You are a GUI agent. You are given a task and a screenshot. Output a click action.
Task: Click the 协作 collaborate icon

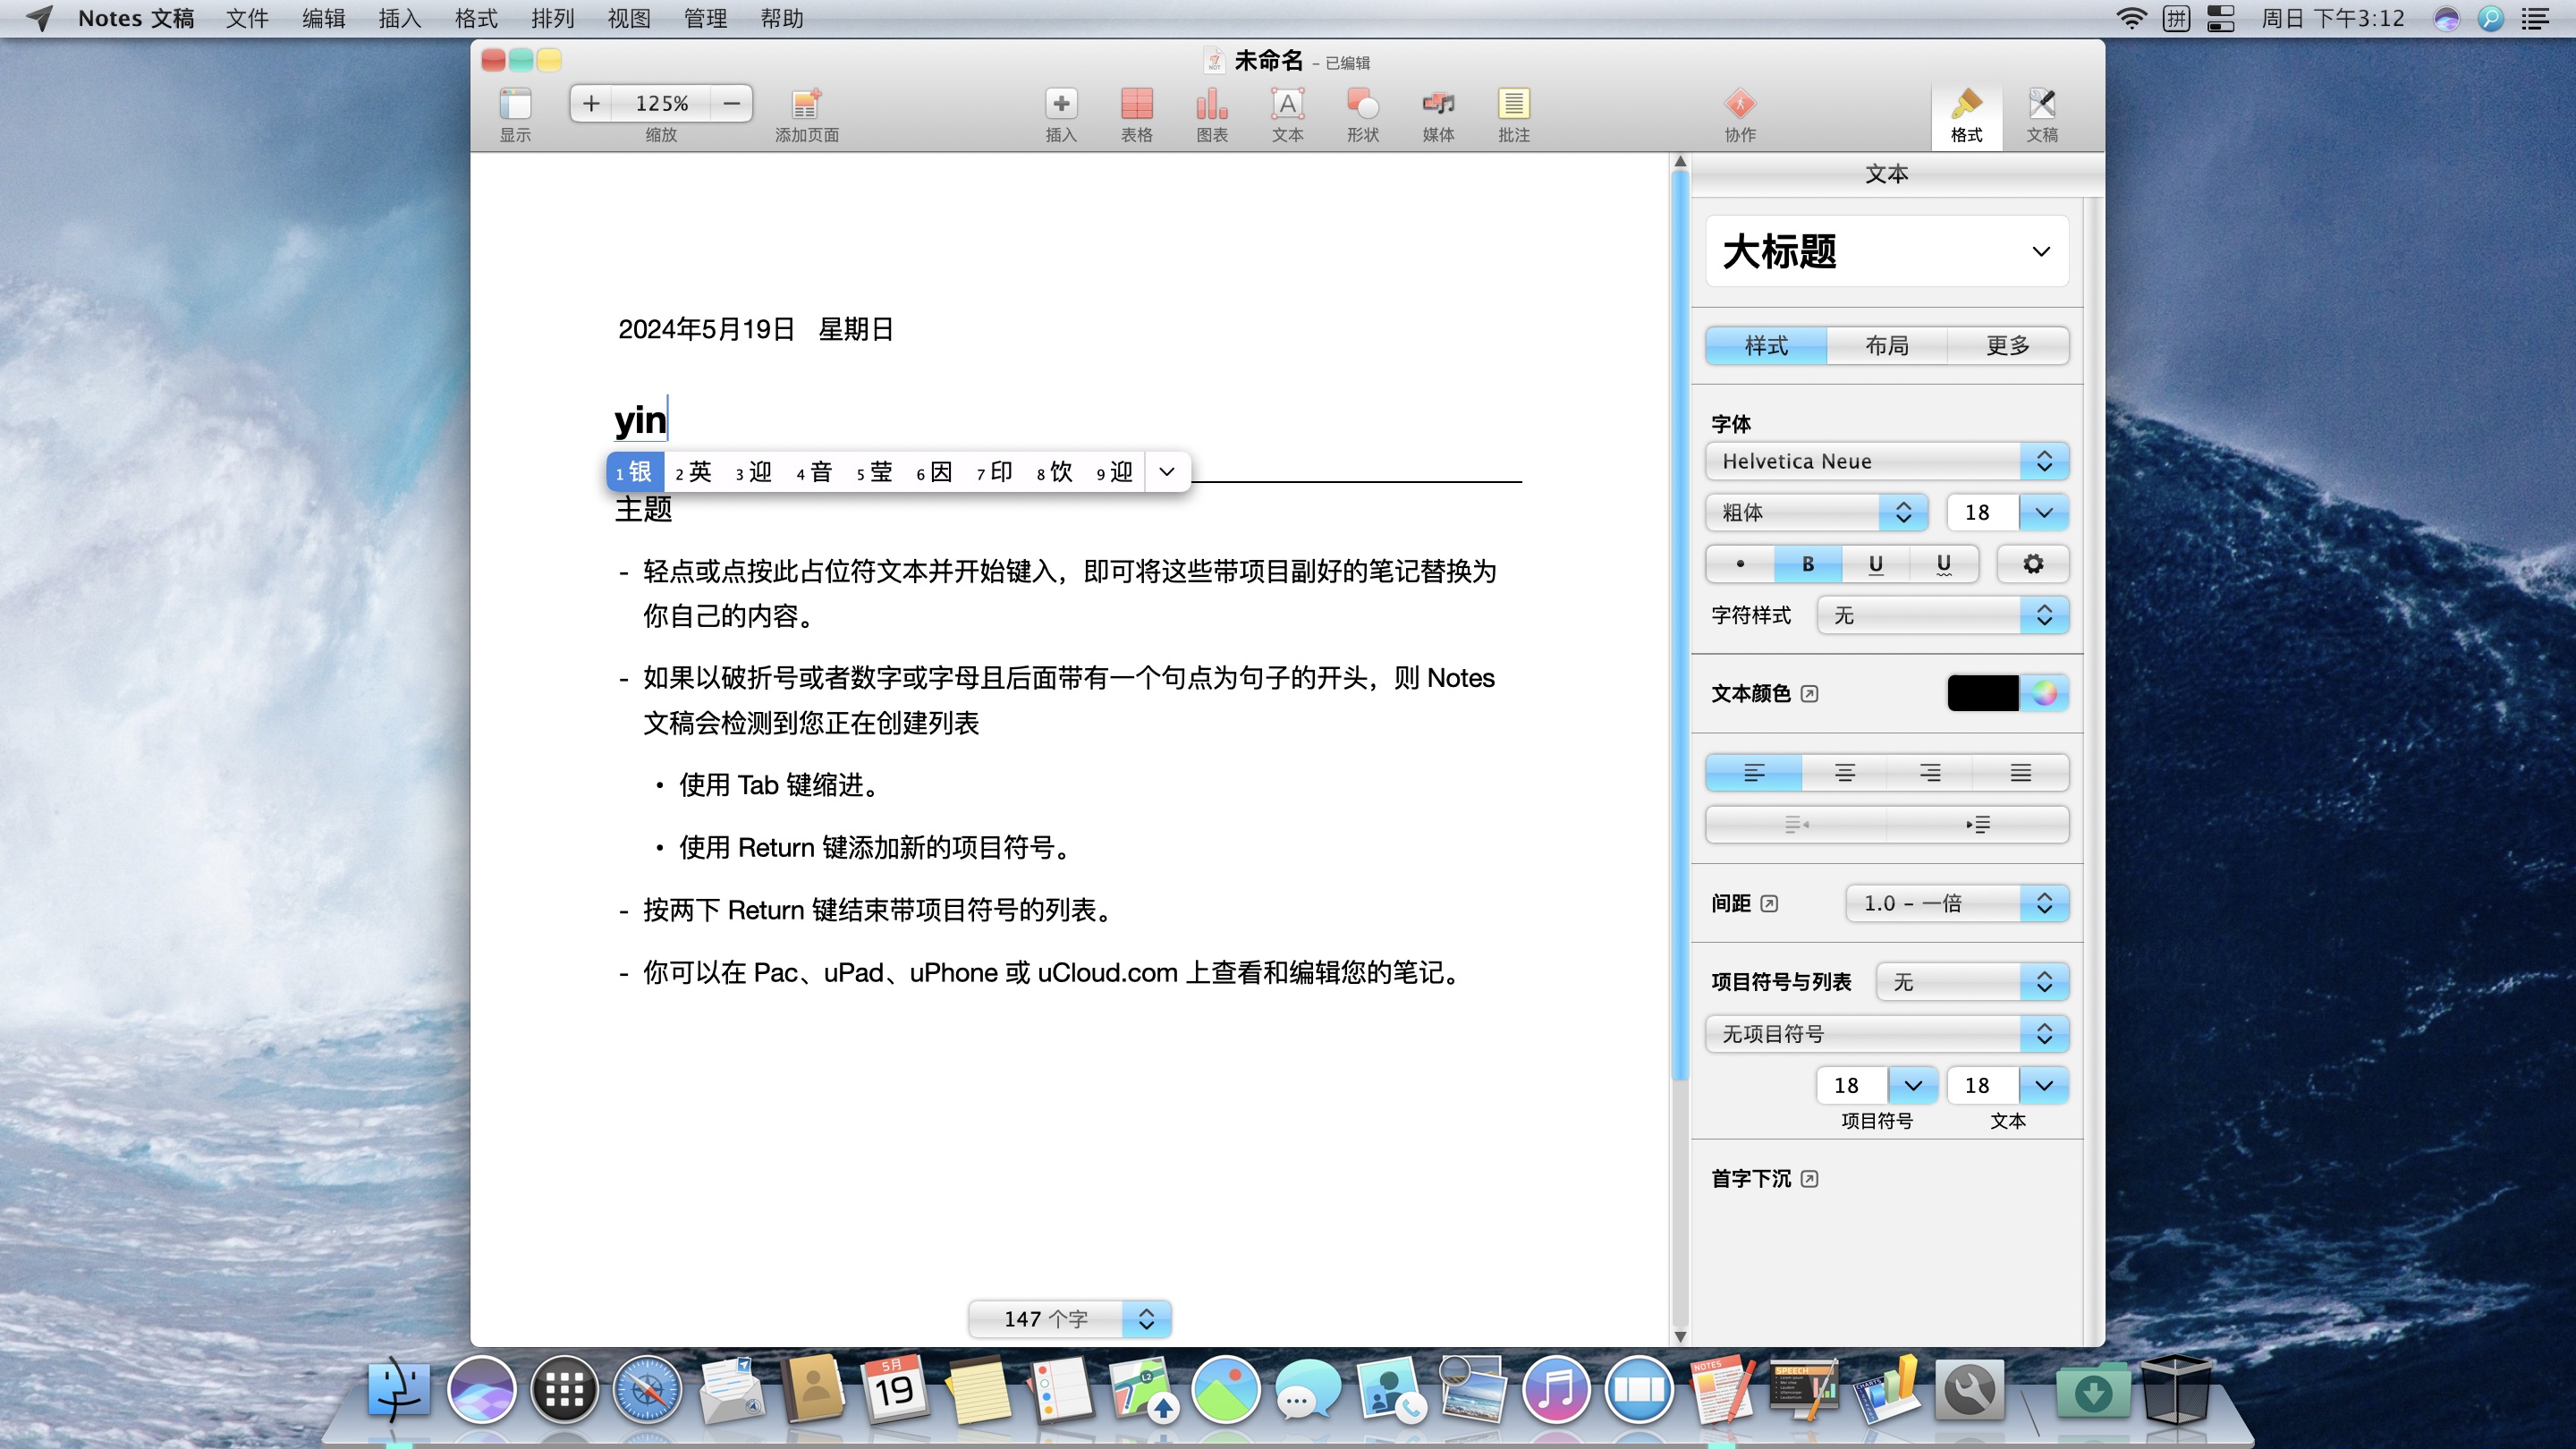[x=1740, y=104]
